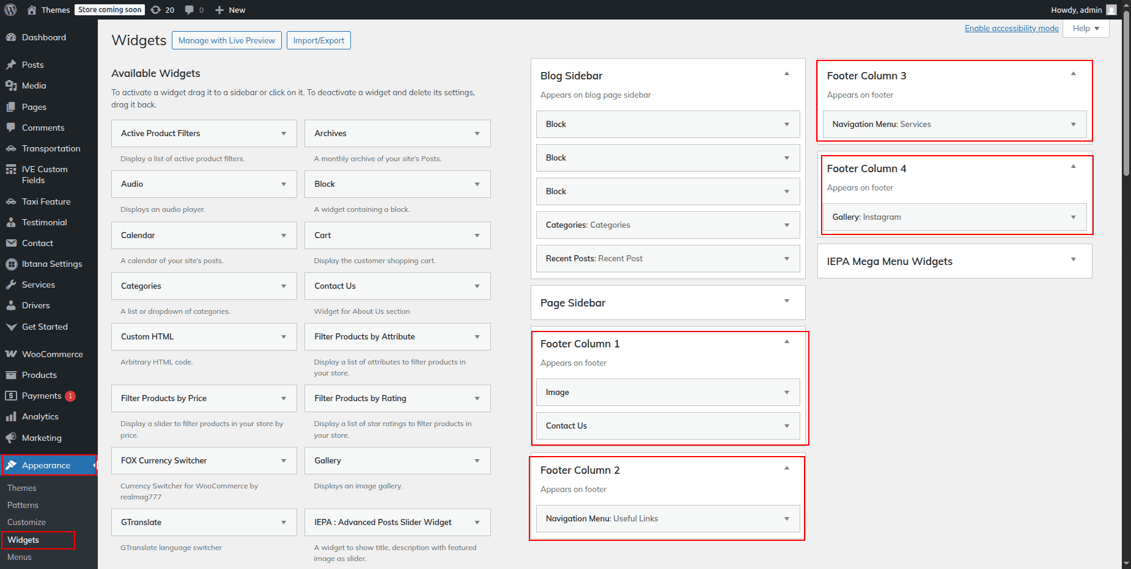Click the admin user avatar icon

point(1111,10)
